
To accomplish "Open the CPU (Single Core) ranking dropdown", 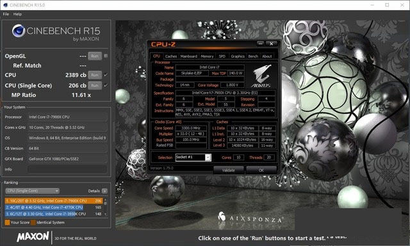I will coord(32,191).
